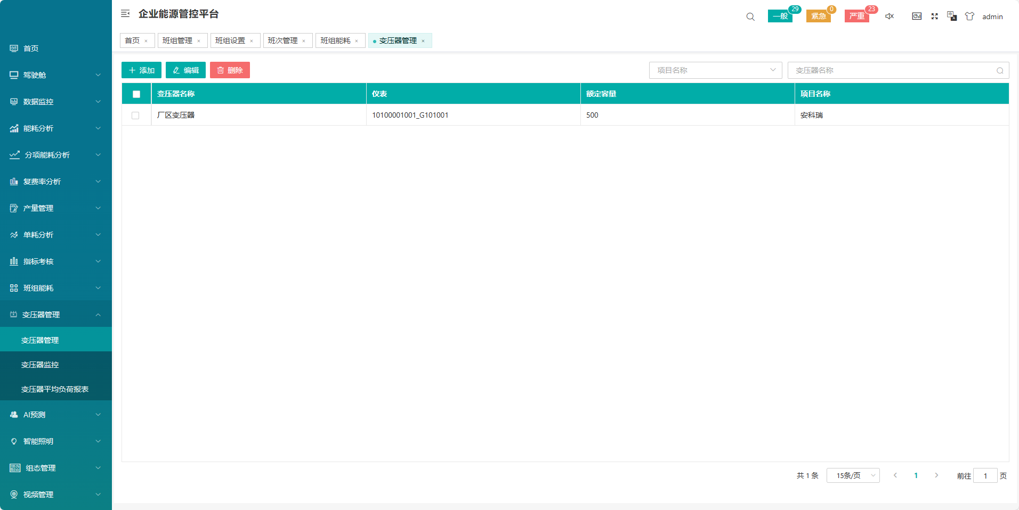Open theme settings via the shirt icon
Screen dimensions: 1019x510
click(969, 17)
